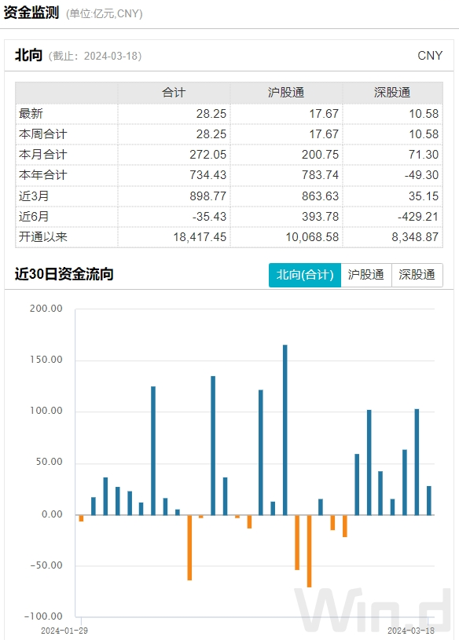The width and height of the screenshot is (459, 640).
Task: Click the 18,417.45 total cell
Action: point(200,237)
